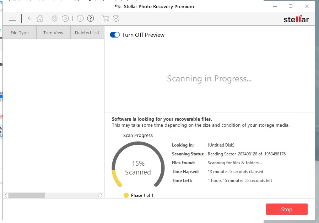Stop the scan with the Stop button

click(x=287, y=209)
